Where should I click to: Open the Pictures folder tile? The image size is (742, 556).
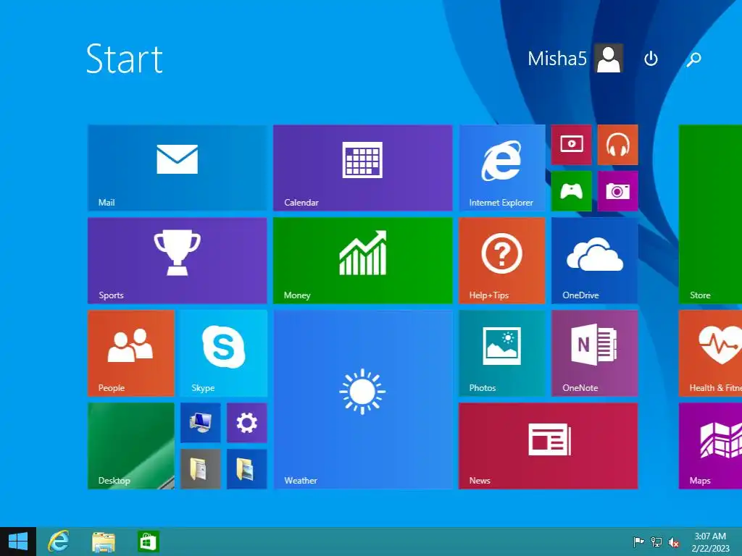[x=246, y=469]
